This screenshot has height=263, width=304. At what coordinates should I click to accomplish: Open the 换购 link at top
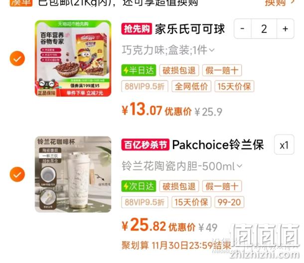point(280,2)
